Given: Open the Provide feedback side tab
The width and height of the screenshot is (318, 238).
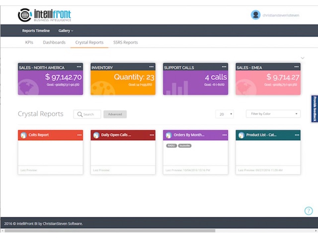Looking at the screenshot, I should coord(315,109).
